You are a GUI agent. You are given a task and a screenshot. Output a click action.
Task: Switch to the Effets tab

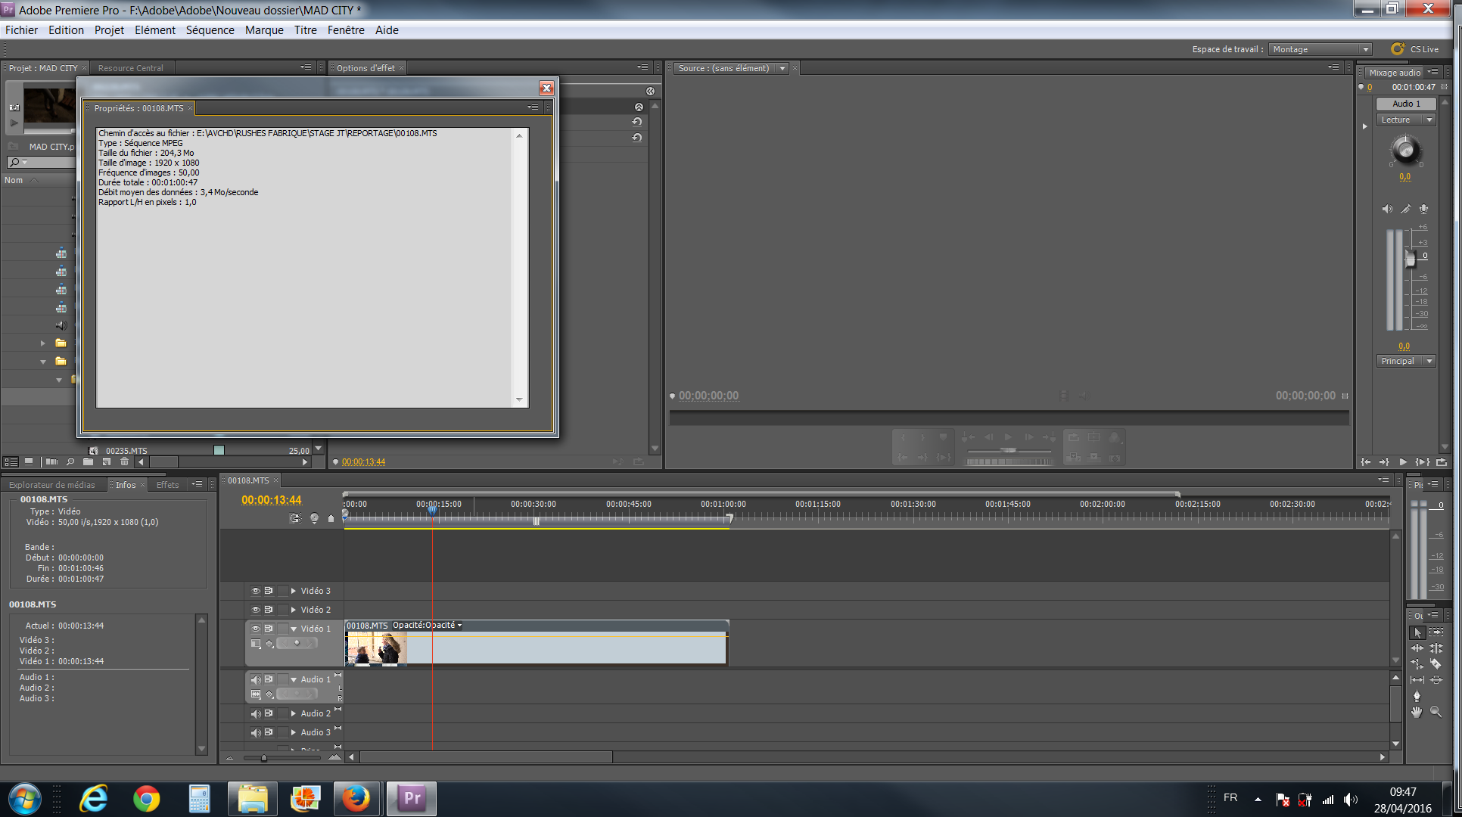167,485
